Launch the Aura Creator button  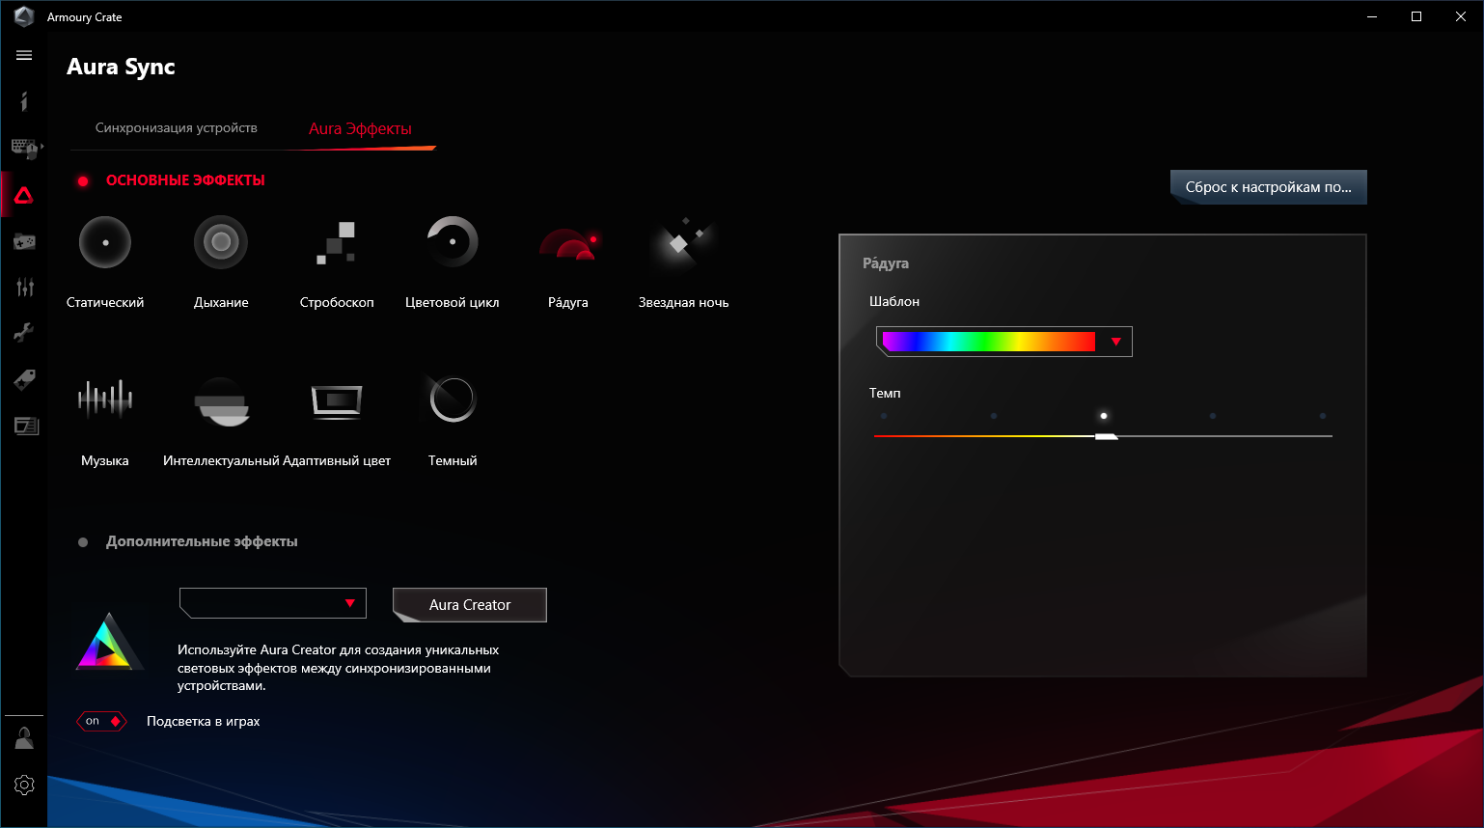(x=470, y=605)
